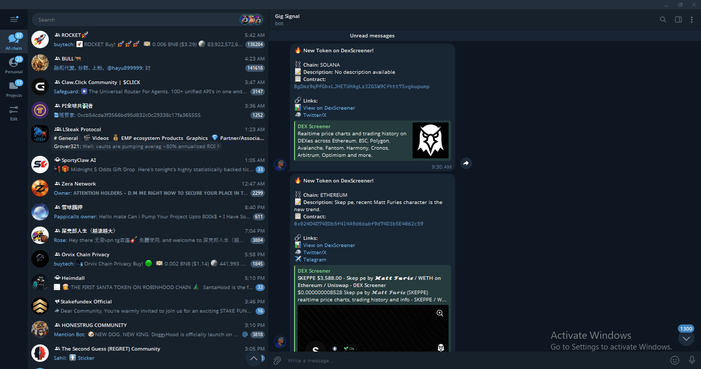The image size is (701, 369).
Task: Record a voice message with microphone
Action: tap(692, 360)
